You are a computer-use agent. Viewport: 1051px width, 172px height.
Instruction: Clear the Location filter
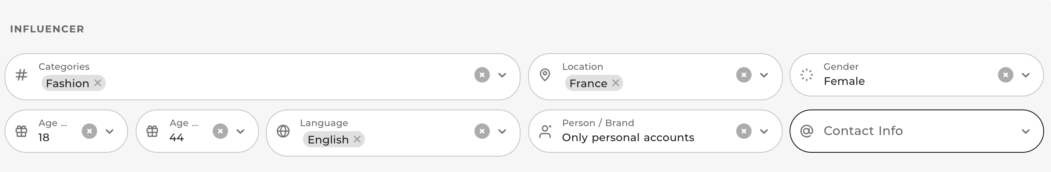743,75
